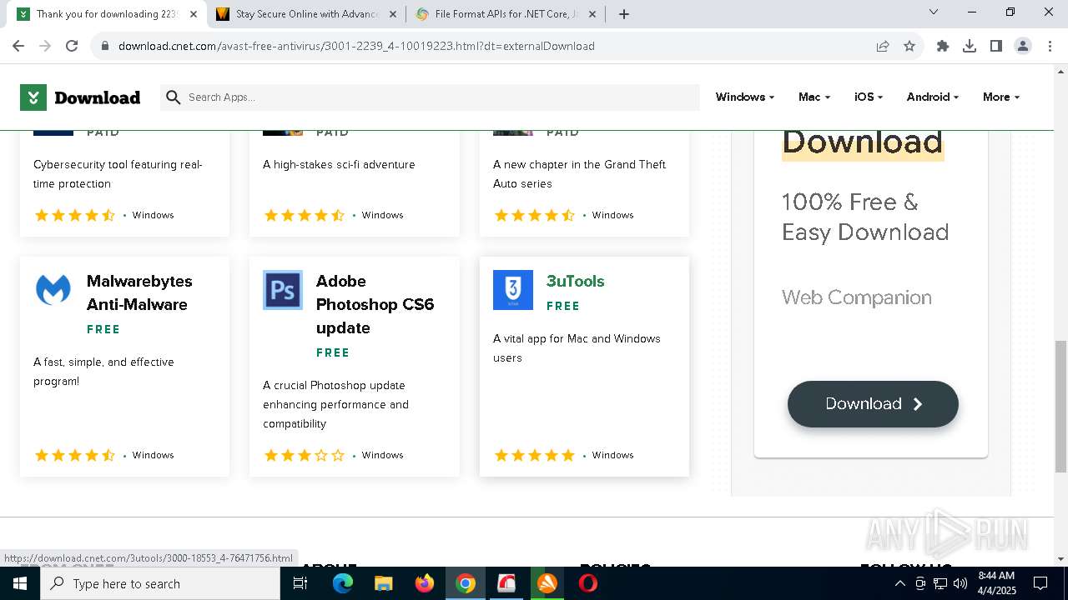Click the Web Companion Download button
Screen dimensions: 1068x600
[x=873, y=404]
